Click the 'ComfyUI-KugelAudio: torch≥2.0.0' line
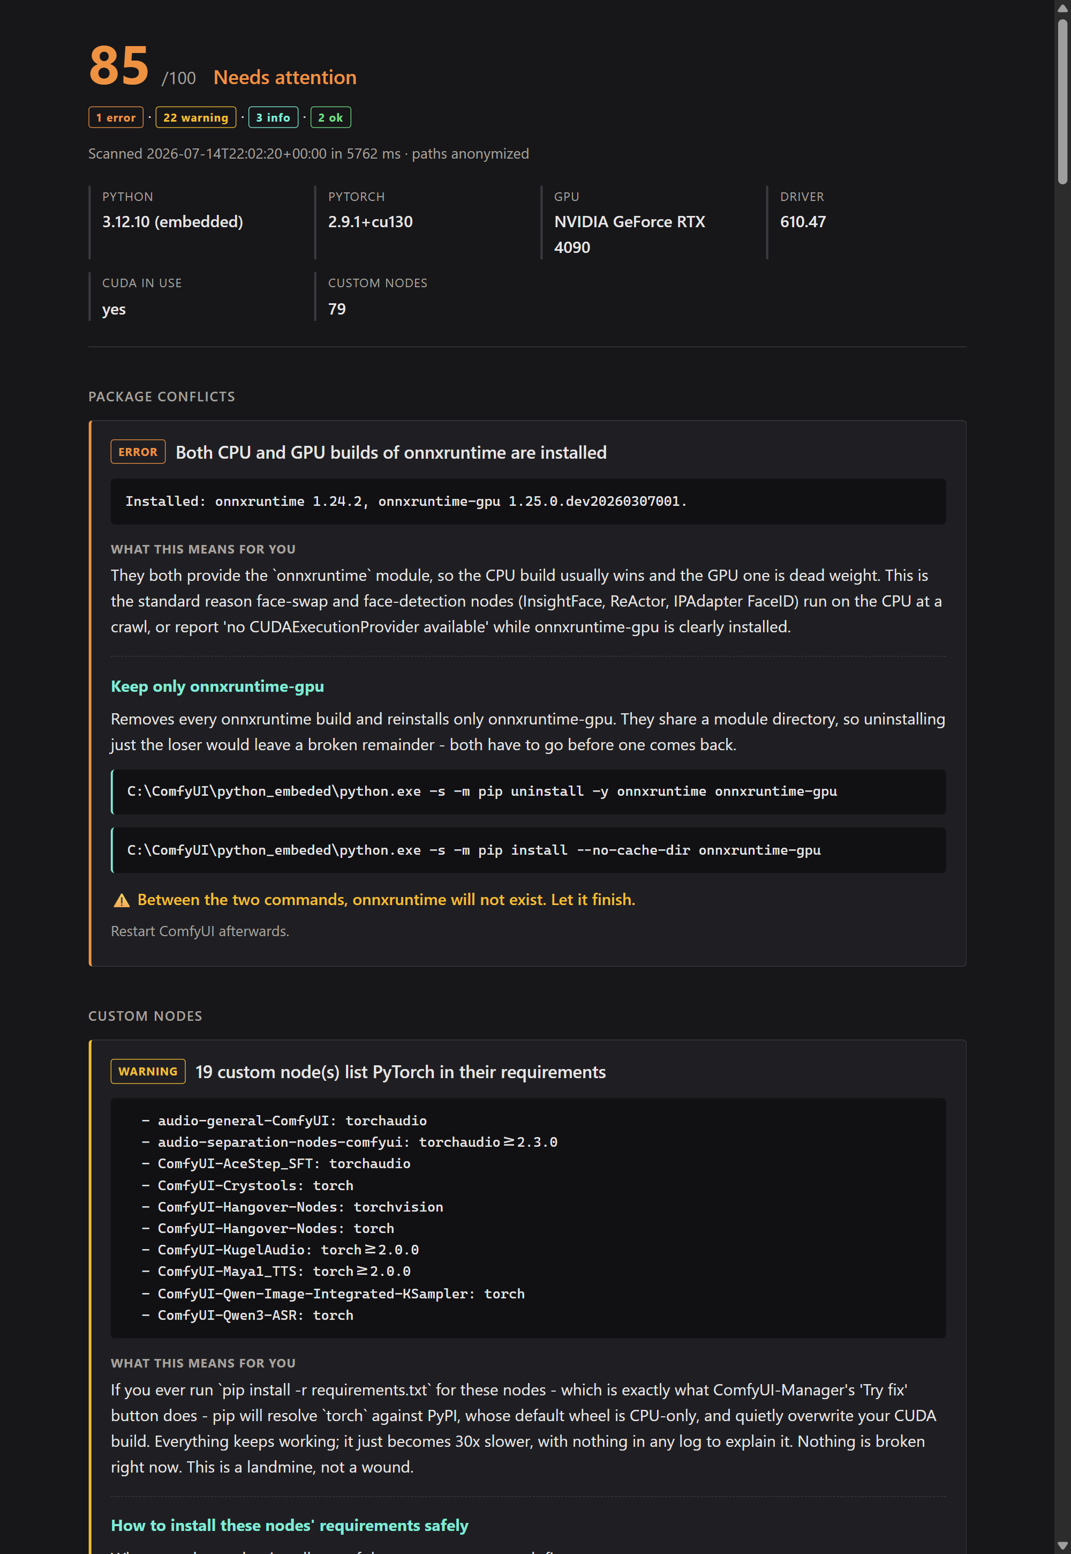 (x=280, y=1250)
